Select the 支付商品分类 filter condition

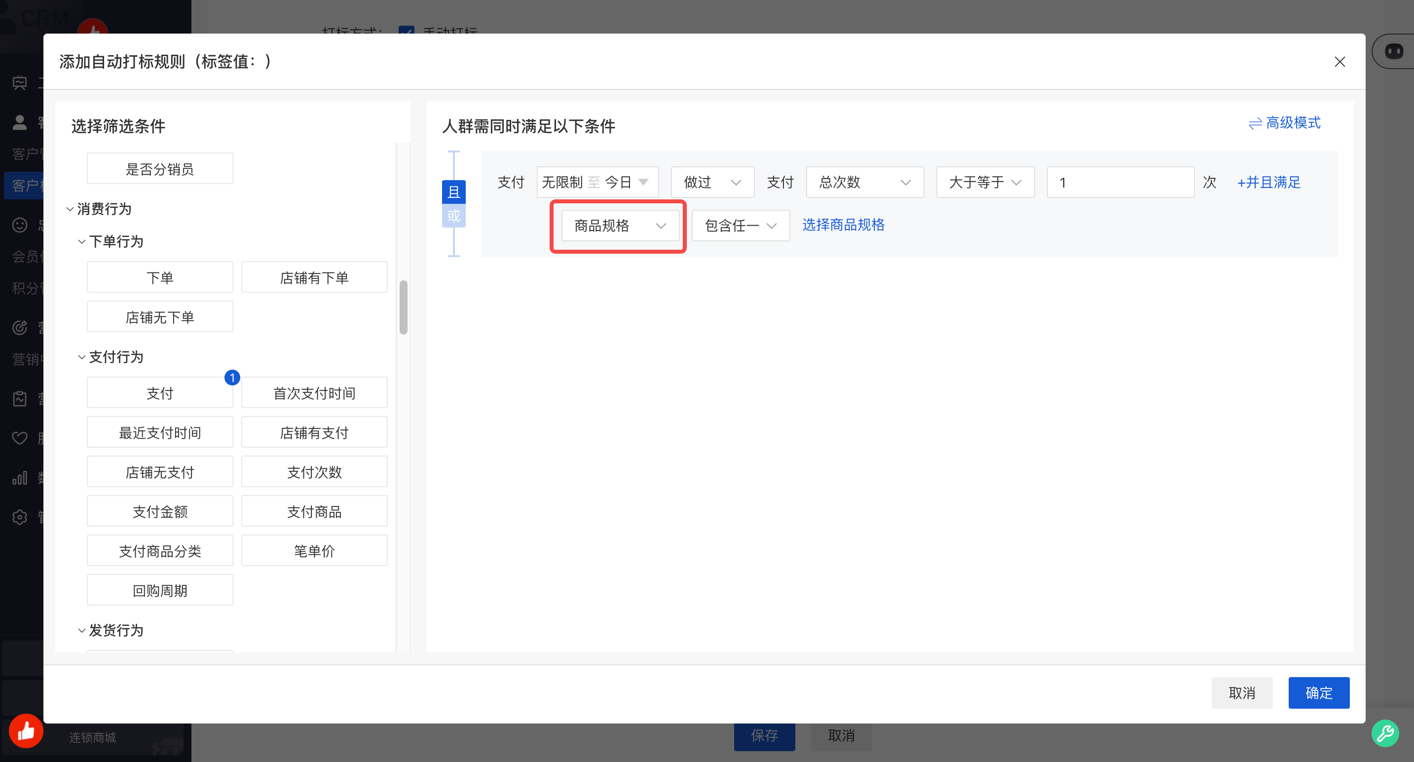pos(160,551)
